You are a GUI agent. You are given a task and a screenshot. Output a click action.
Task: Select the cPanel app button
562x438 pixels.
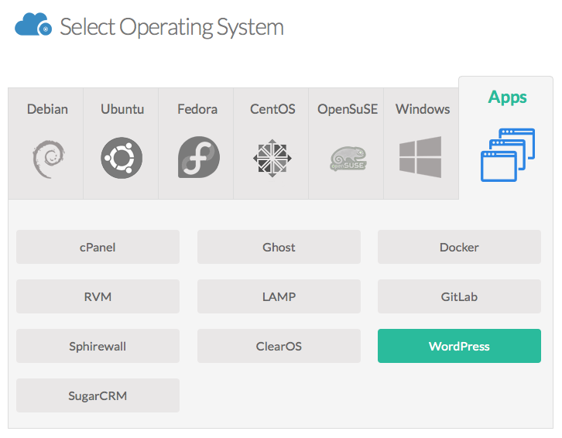98,247
